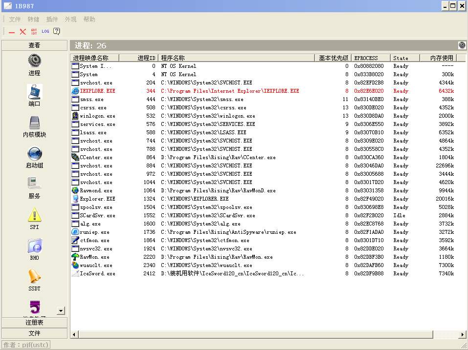Click memory value 22696k

click(445, 165)
